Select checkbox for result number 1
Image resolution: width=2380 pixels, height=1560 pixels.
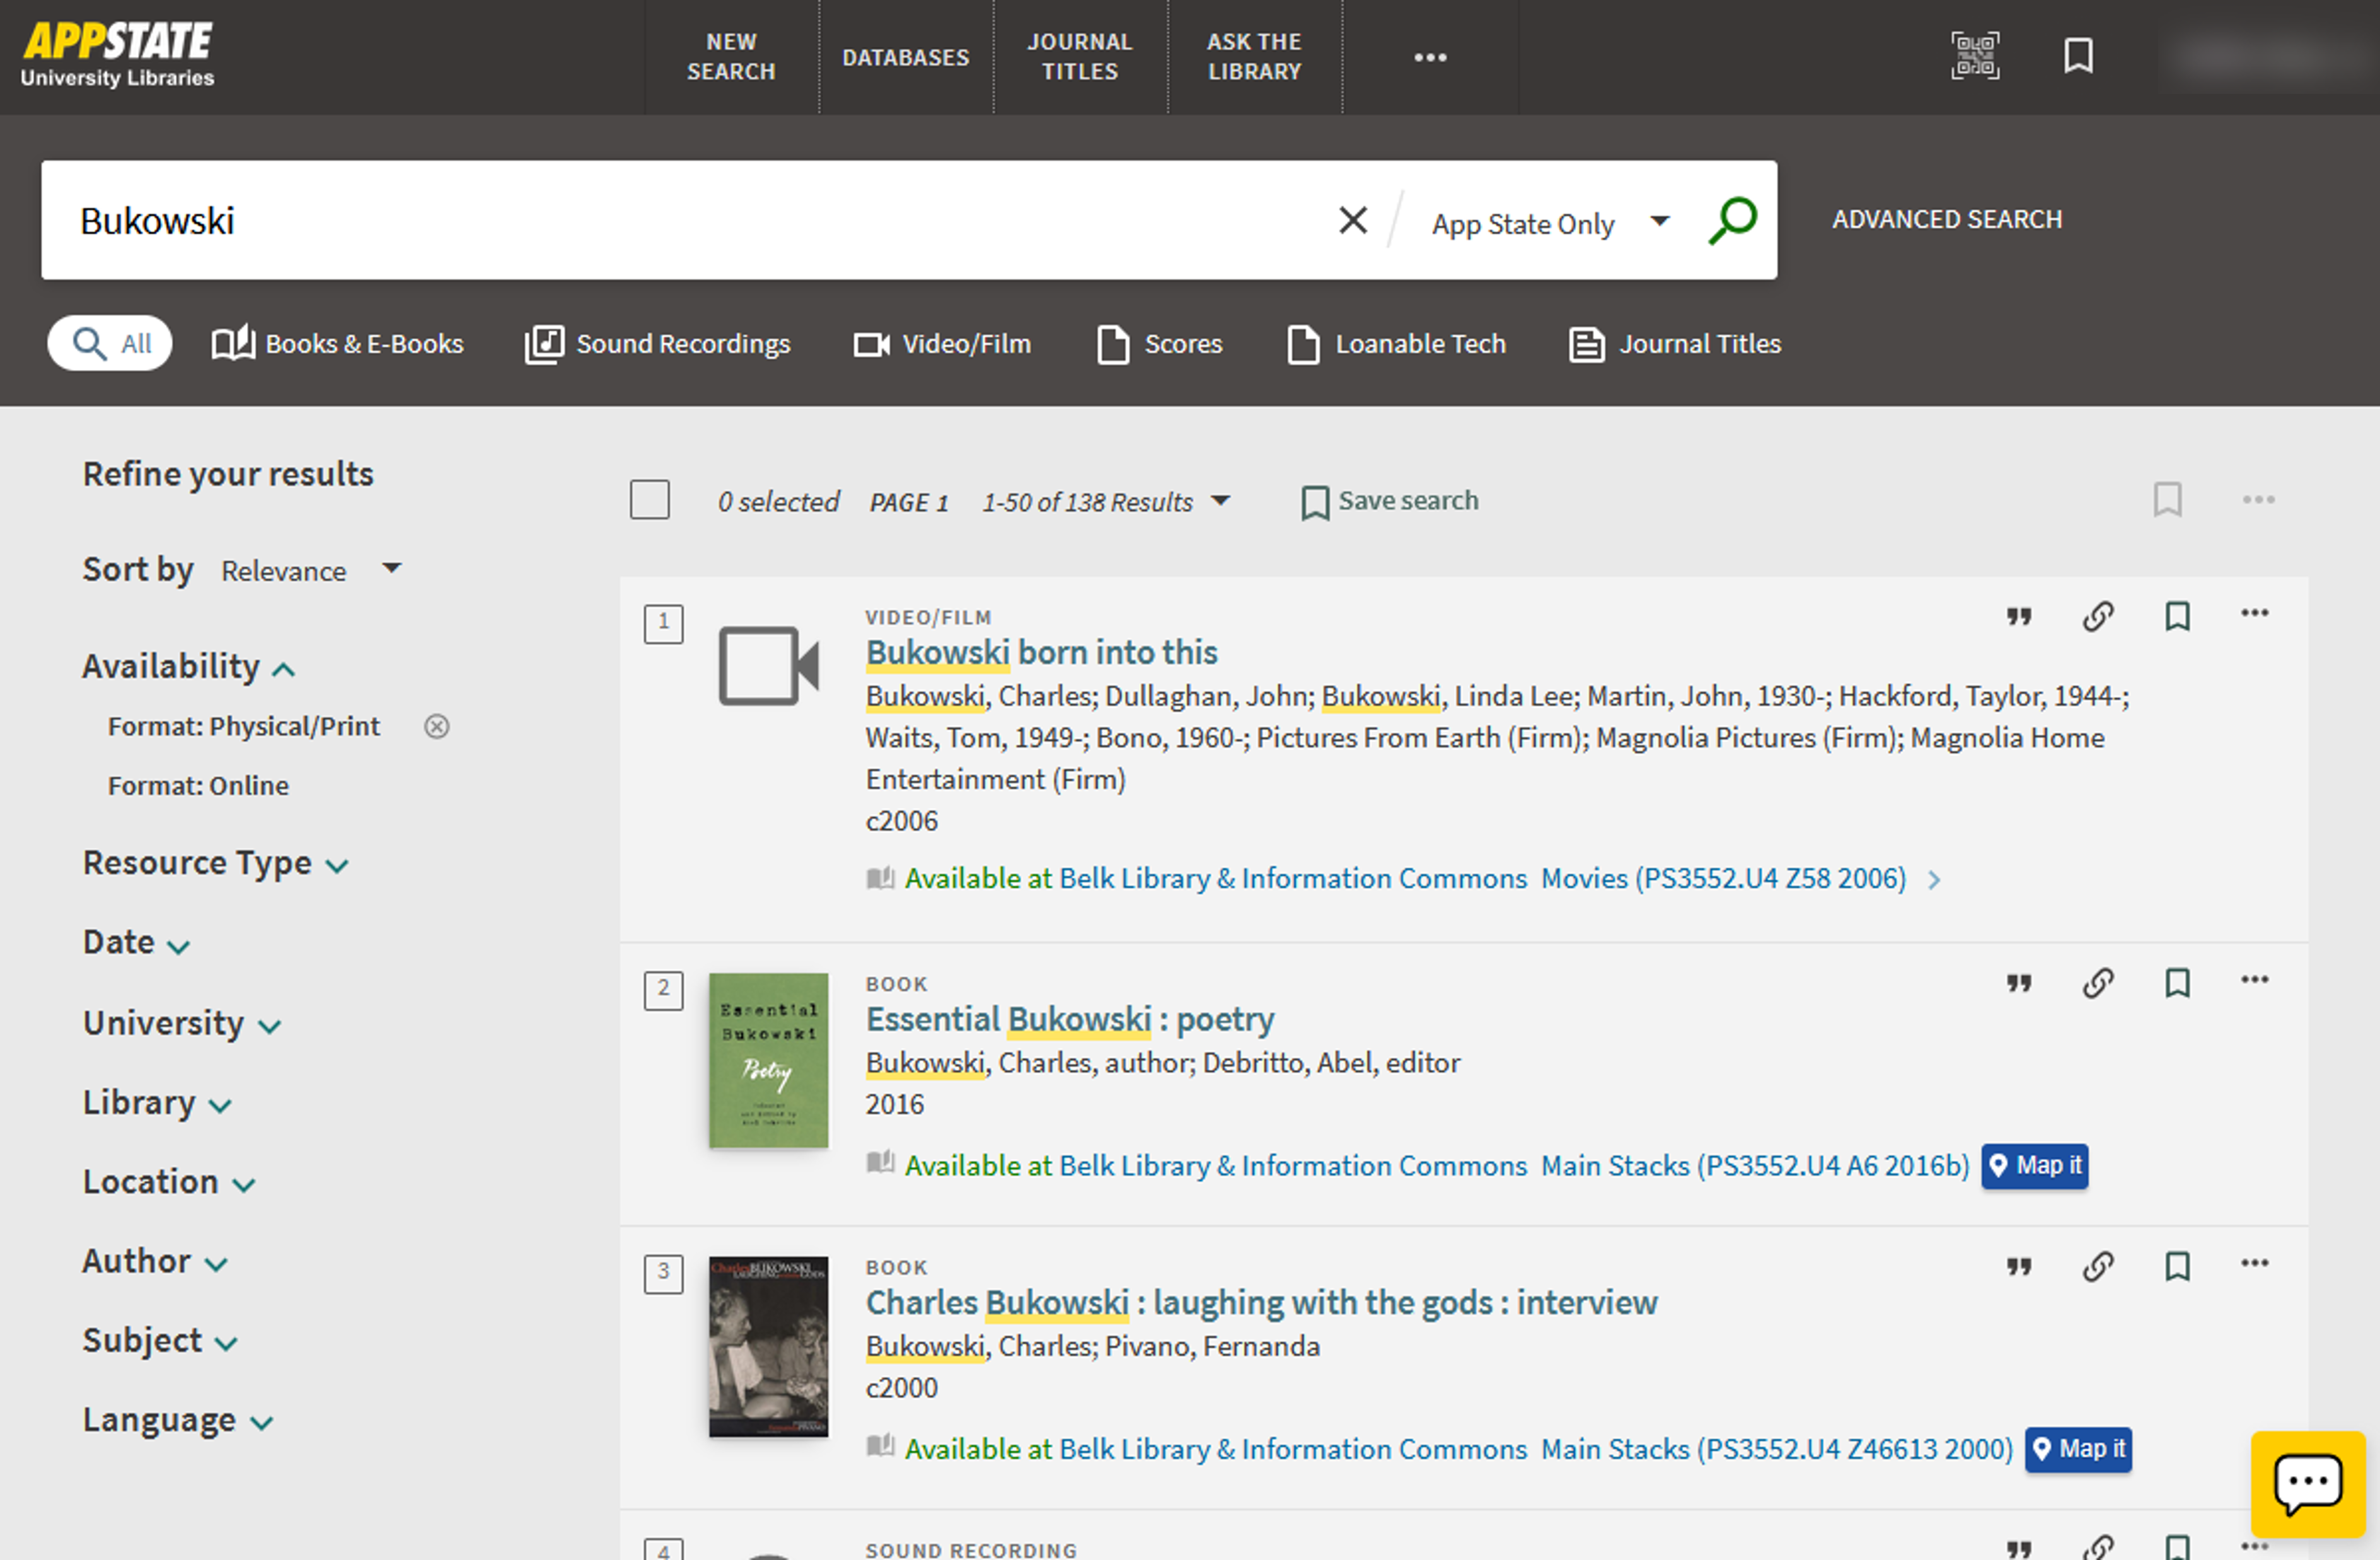(x=663, y=623)
